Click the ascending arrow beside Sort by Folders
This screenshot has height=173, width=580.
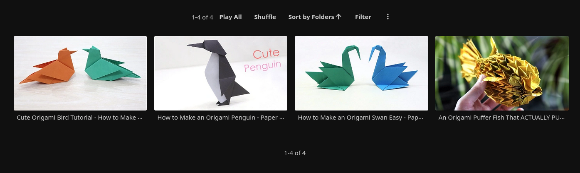pos(338,17)
